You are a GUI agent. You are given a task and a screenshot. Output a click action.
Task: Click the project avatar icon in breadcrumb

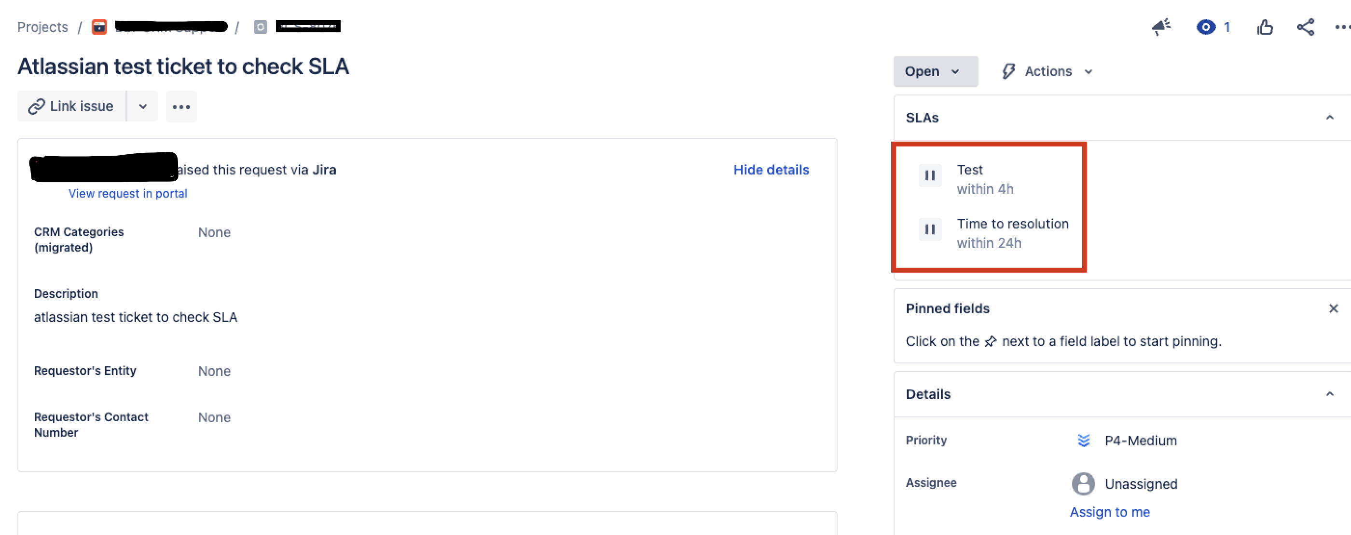tap(99, 27)
